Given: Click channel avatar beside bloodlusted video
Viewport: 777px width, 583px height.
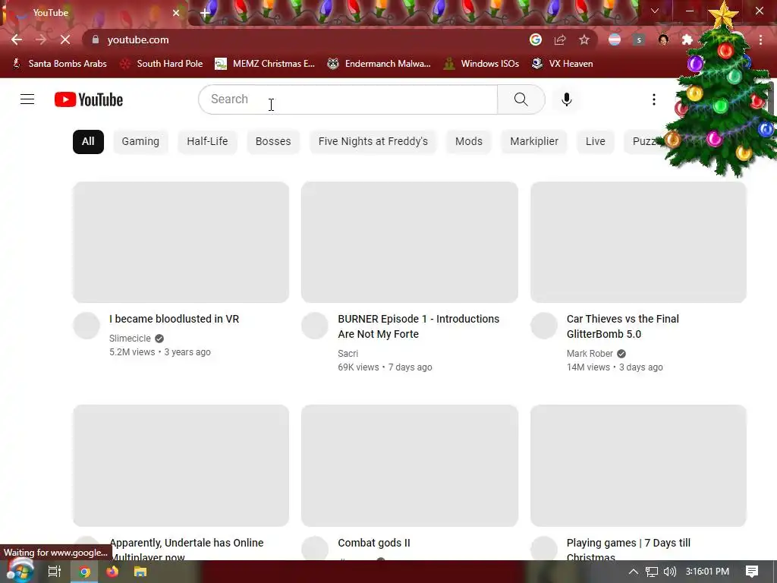Looking at the screenshot, I should pyautogui.click(x=87, y=326).
